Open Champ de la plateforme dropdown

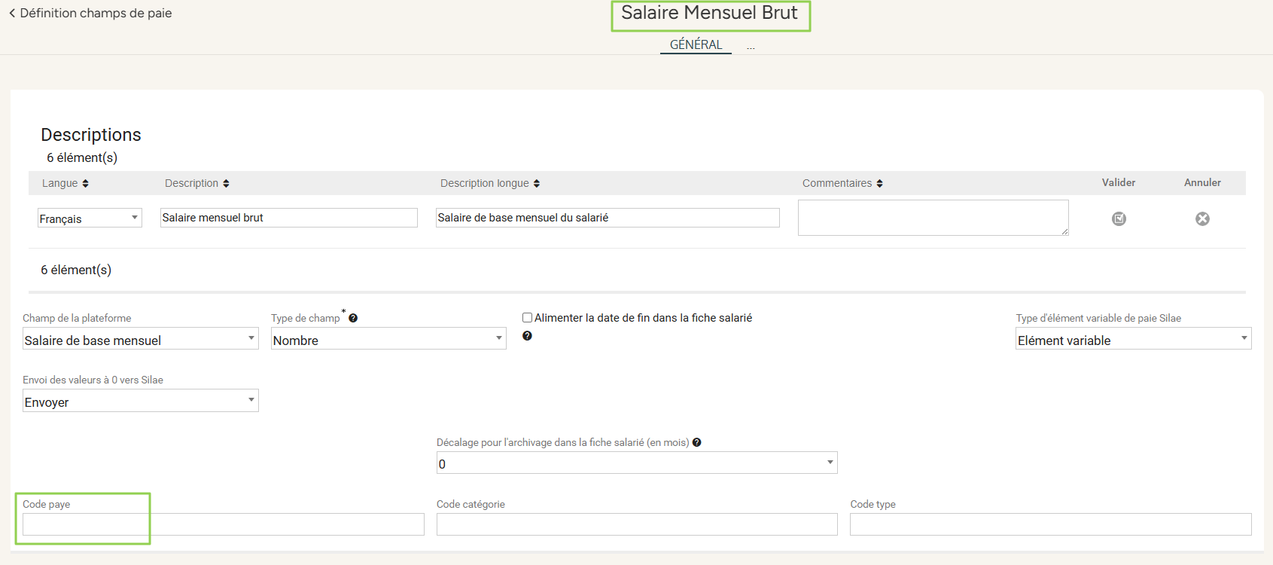click(x=140, y=339)
